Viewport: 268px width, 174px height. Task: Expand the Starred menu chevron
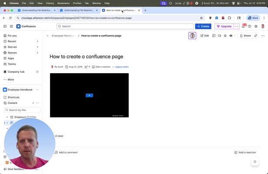(x=37, y=47)
